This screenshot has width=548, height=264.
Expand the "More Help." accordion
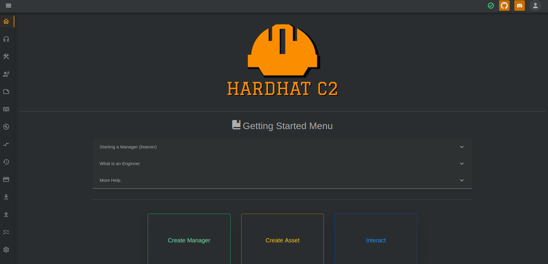tap(282, 180)
